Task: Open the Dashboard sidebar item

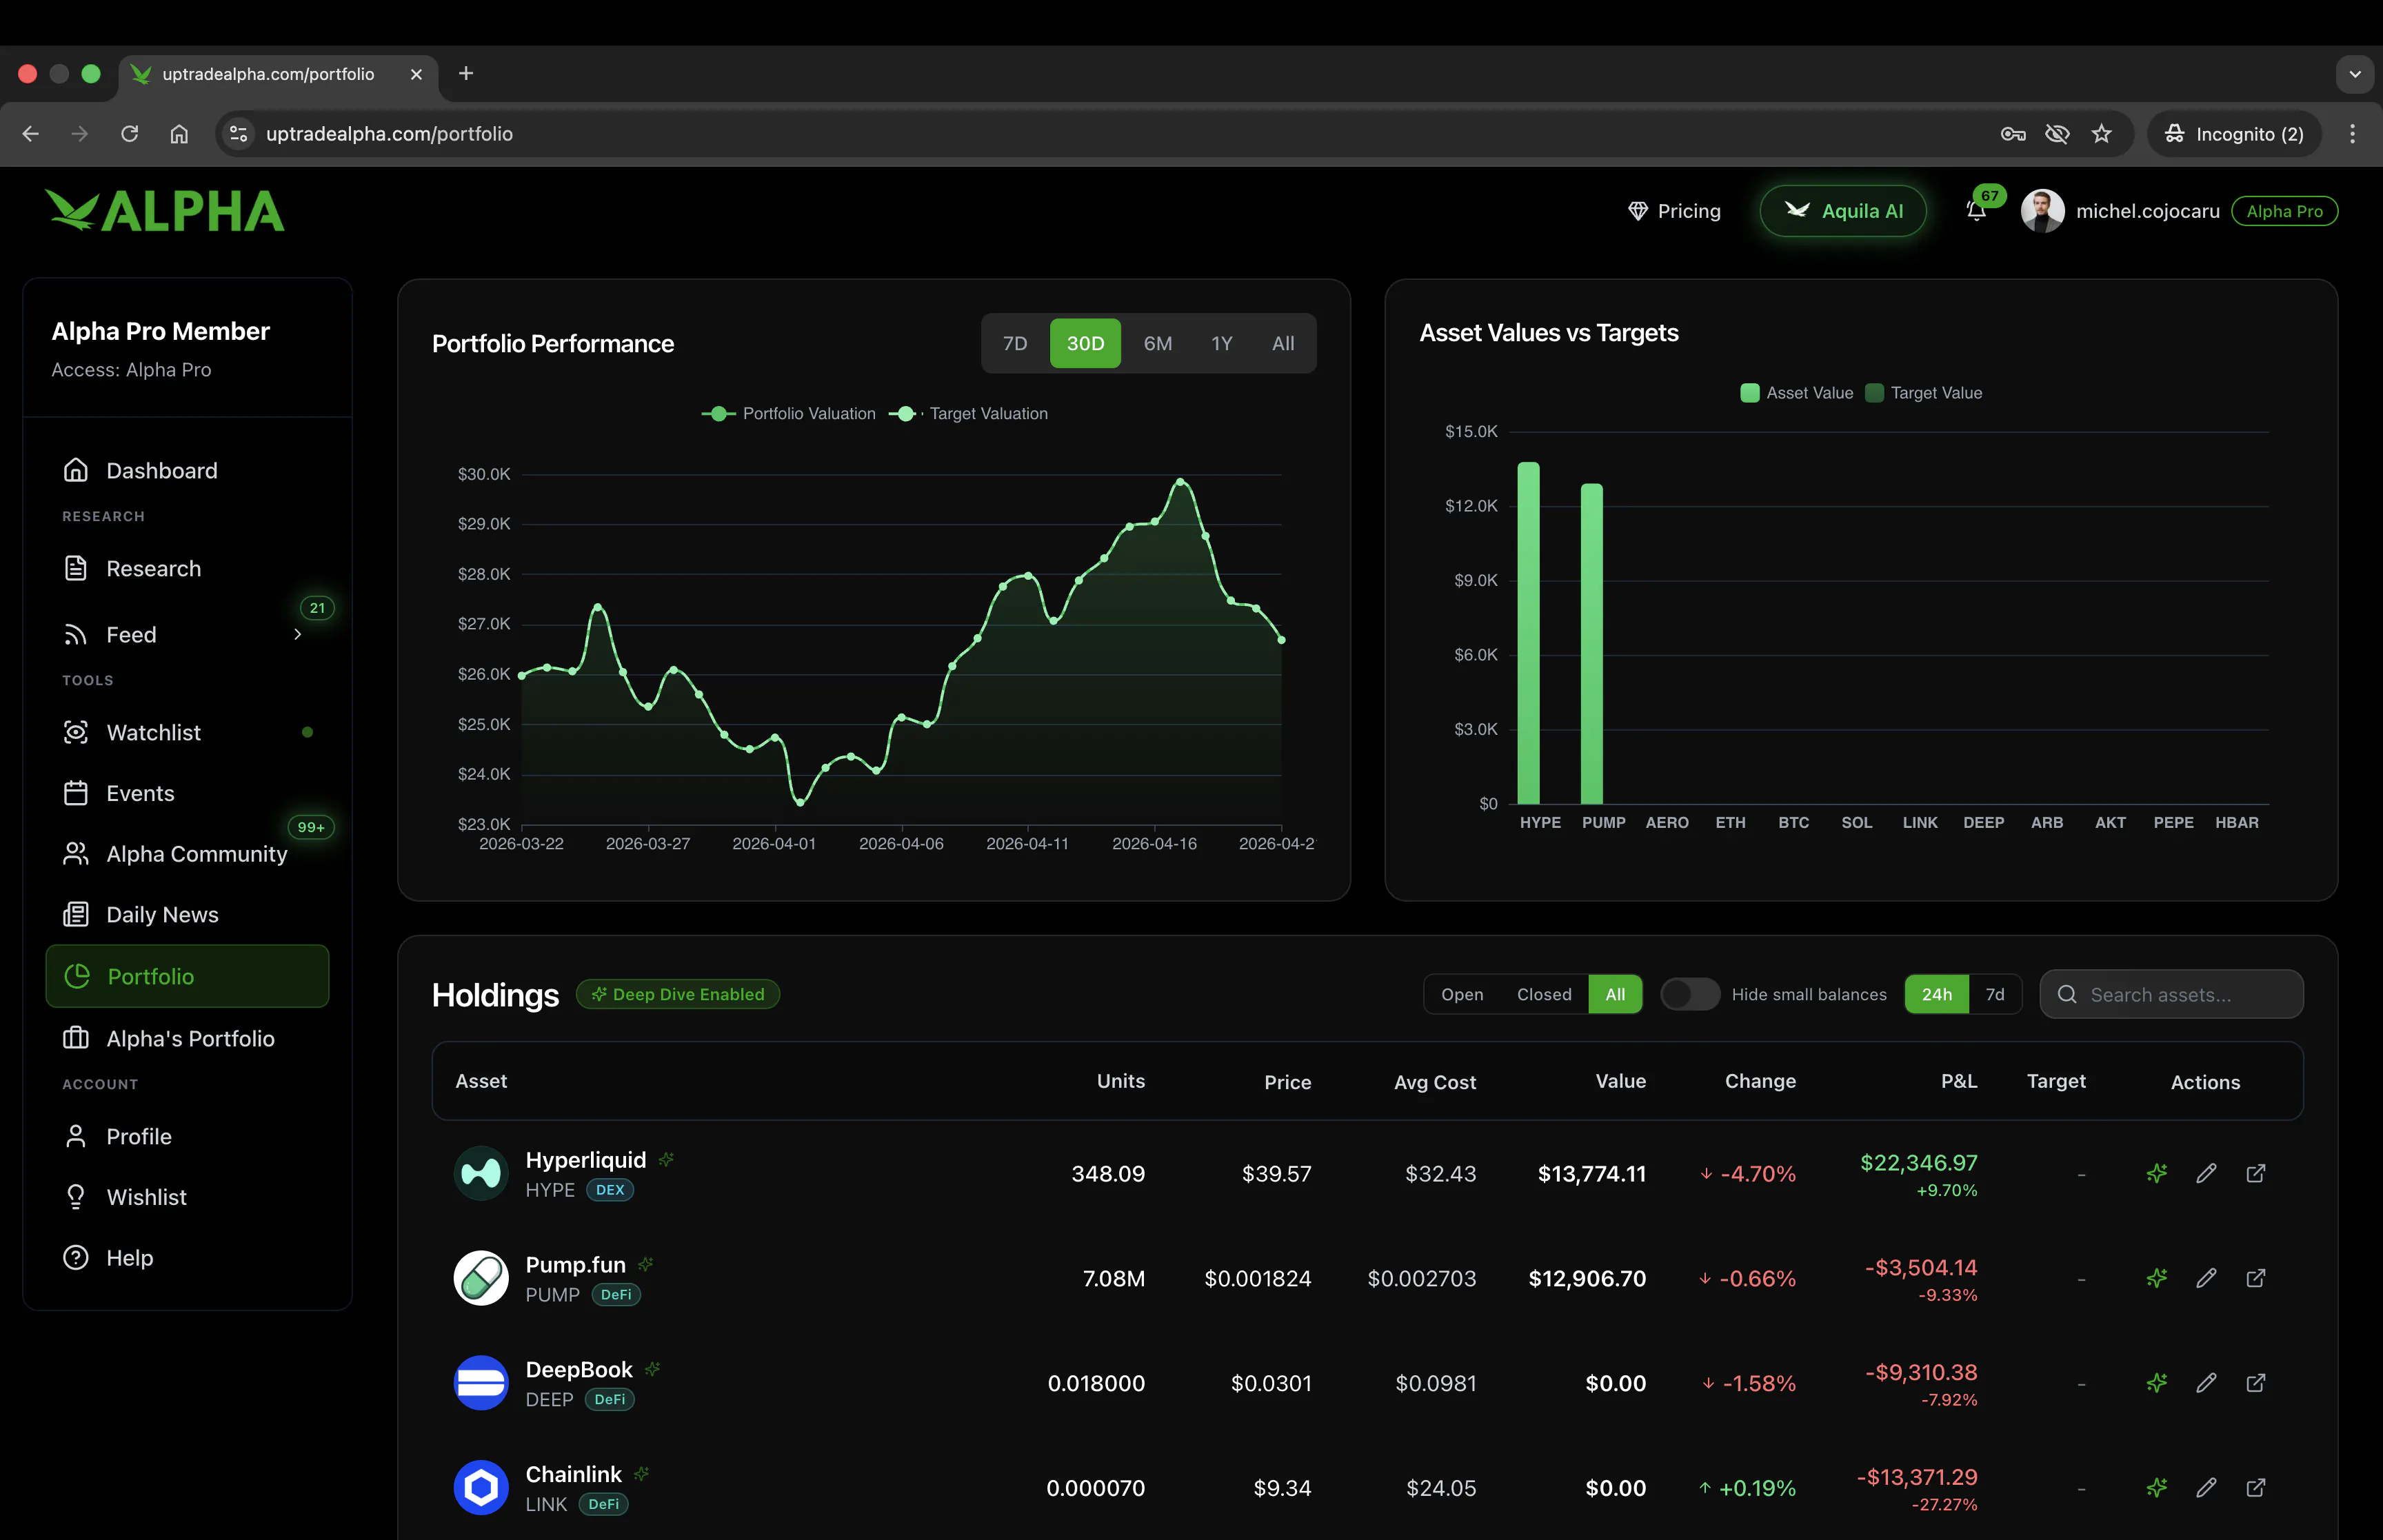Action: (x=187, y=470)
